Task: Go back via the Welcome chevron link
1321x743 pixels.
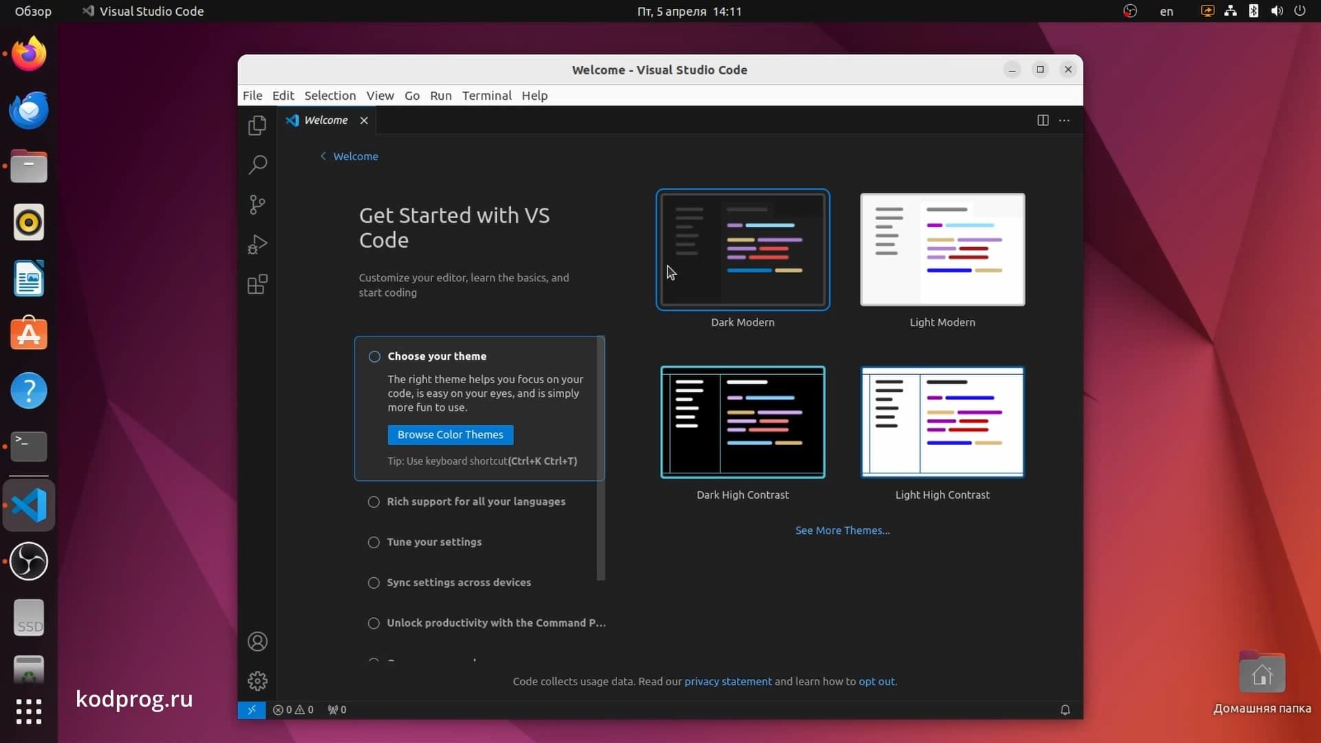Action: (349, 156)
